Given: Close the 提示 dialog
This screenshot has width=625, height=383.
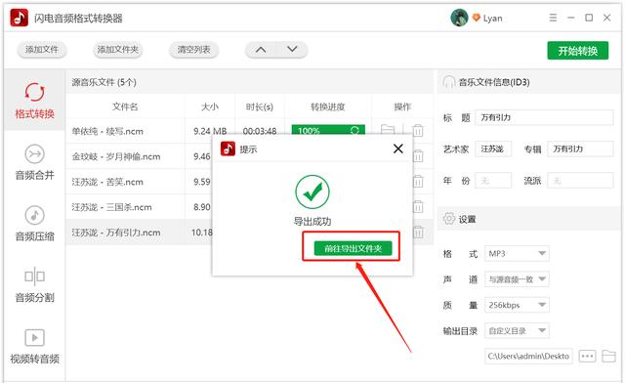Looking at the screenshot, I should (397, 149).
